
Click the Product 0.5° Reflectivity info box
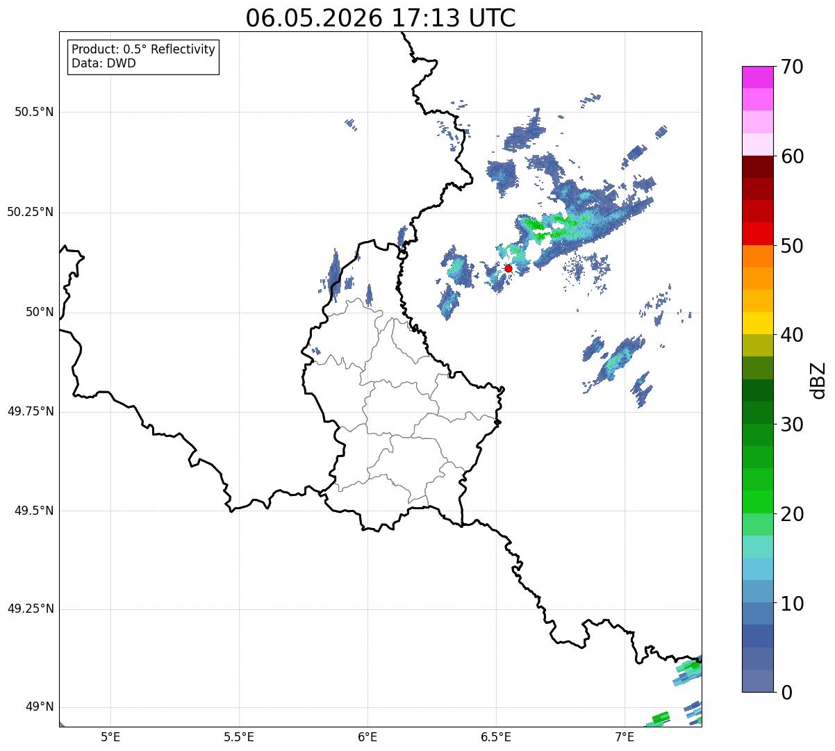(x=143, y=57)
